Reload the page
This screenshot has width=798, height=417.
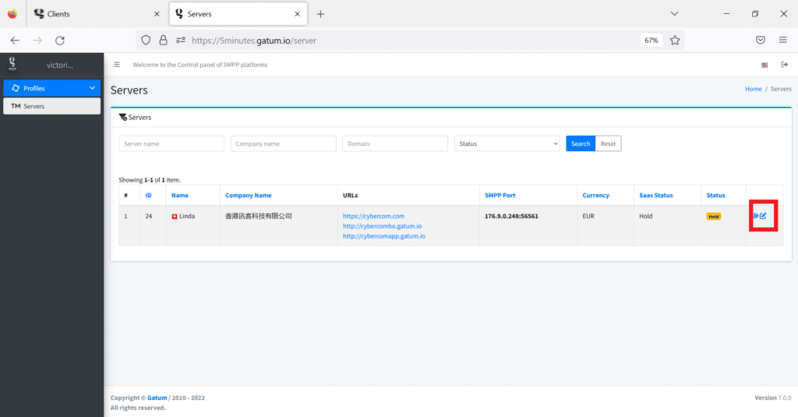(x=60, y=41)
